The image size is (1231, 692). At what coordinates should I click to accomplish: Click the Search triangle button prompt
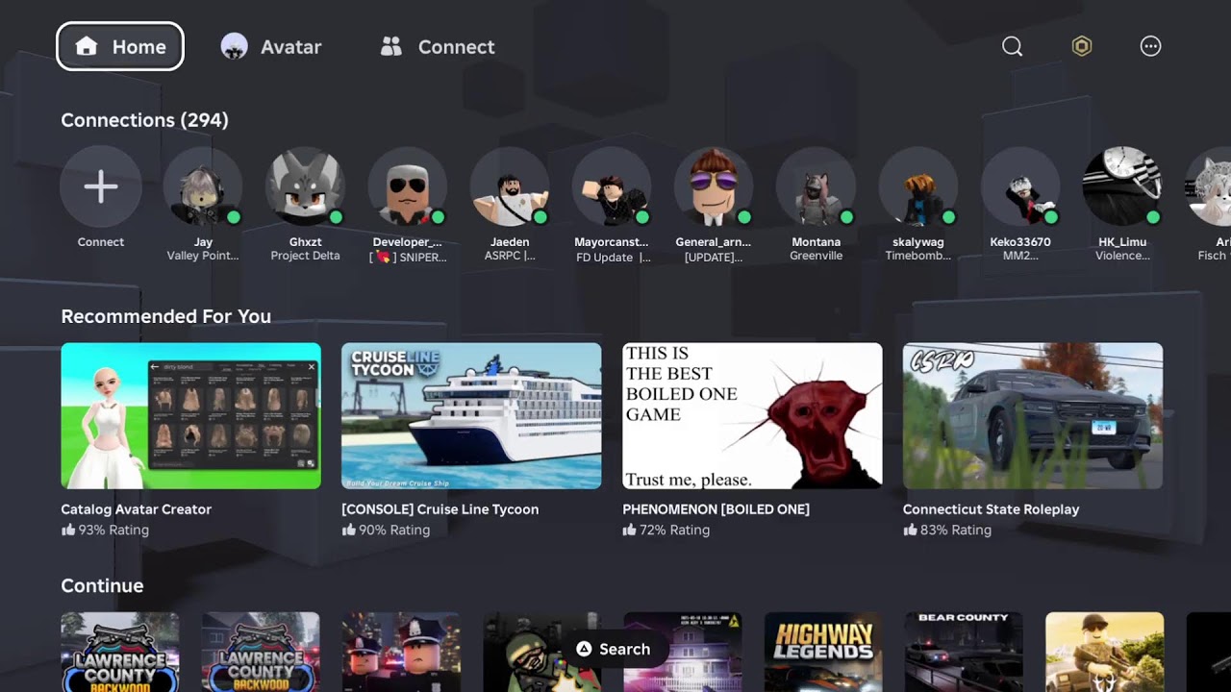(x=614, y=649)
